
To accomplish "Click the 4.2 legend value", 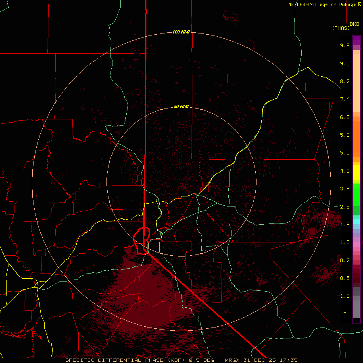I will [x=345, y=171].
